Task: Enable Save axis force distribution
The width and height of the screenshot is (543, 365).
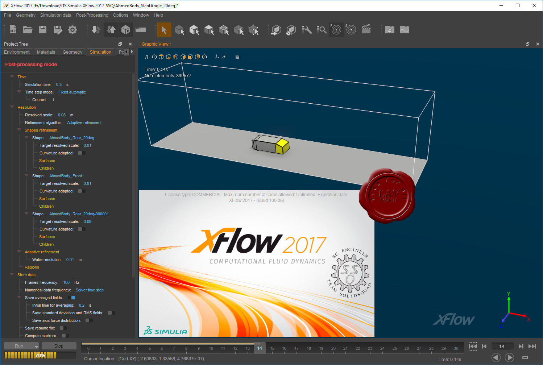Action: [89, 320]
